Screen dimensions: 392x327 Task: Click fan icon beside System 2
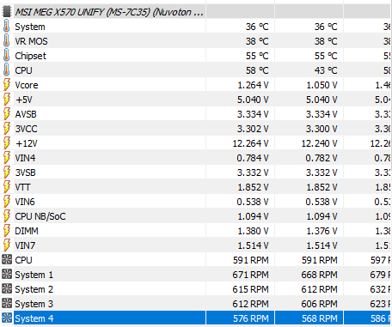[x=7, y=288]
